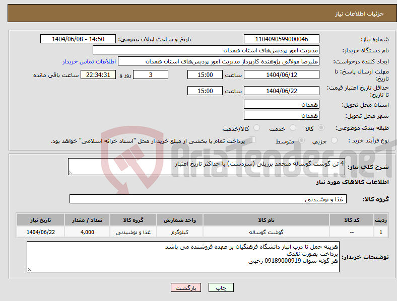
Task: Click the جزئیات اطلاعات نیاز page title
Action: tap(359, 14)
